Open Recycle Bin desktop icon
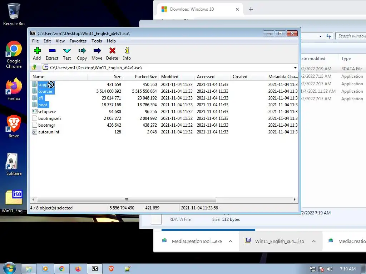Viewport: 366px width, 274px height. 14,14
